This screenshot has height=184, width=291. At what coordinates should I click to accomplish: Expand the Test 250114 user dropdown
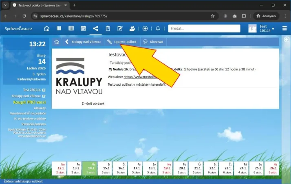tap(273, 29)
